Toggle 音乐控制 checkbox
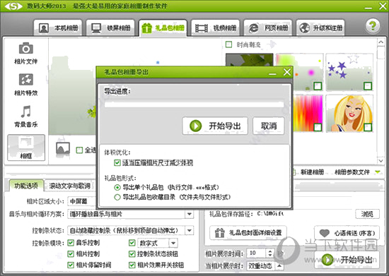Image resolution: width=389 pixels, height=276 pixels. [x=71, y=243]
